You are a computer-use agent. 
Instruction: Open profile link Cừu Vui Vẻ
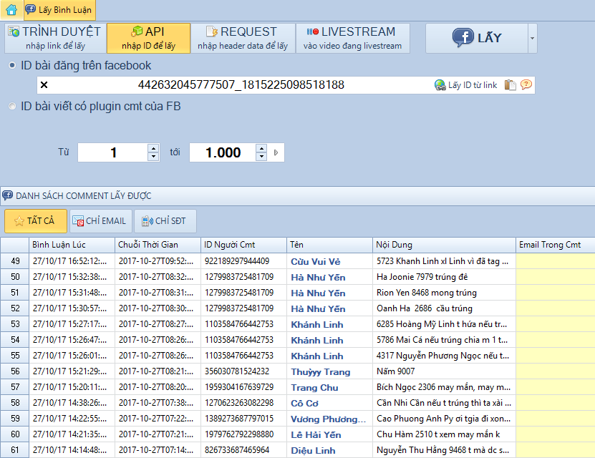point(316,262)
